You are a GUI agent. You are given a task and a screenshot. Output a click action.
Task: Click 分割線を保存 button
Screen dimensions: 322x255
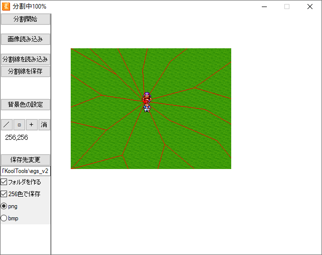click(26, 71)
